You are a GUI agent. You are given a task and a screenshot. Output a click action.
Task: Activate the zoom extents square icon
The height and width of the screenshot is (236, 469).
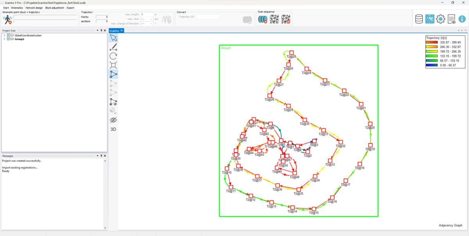113,65
